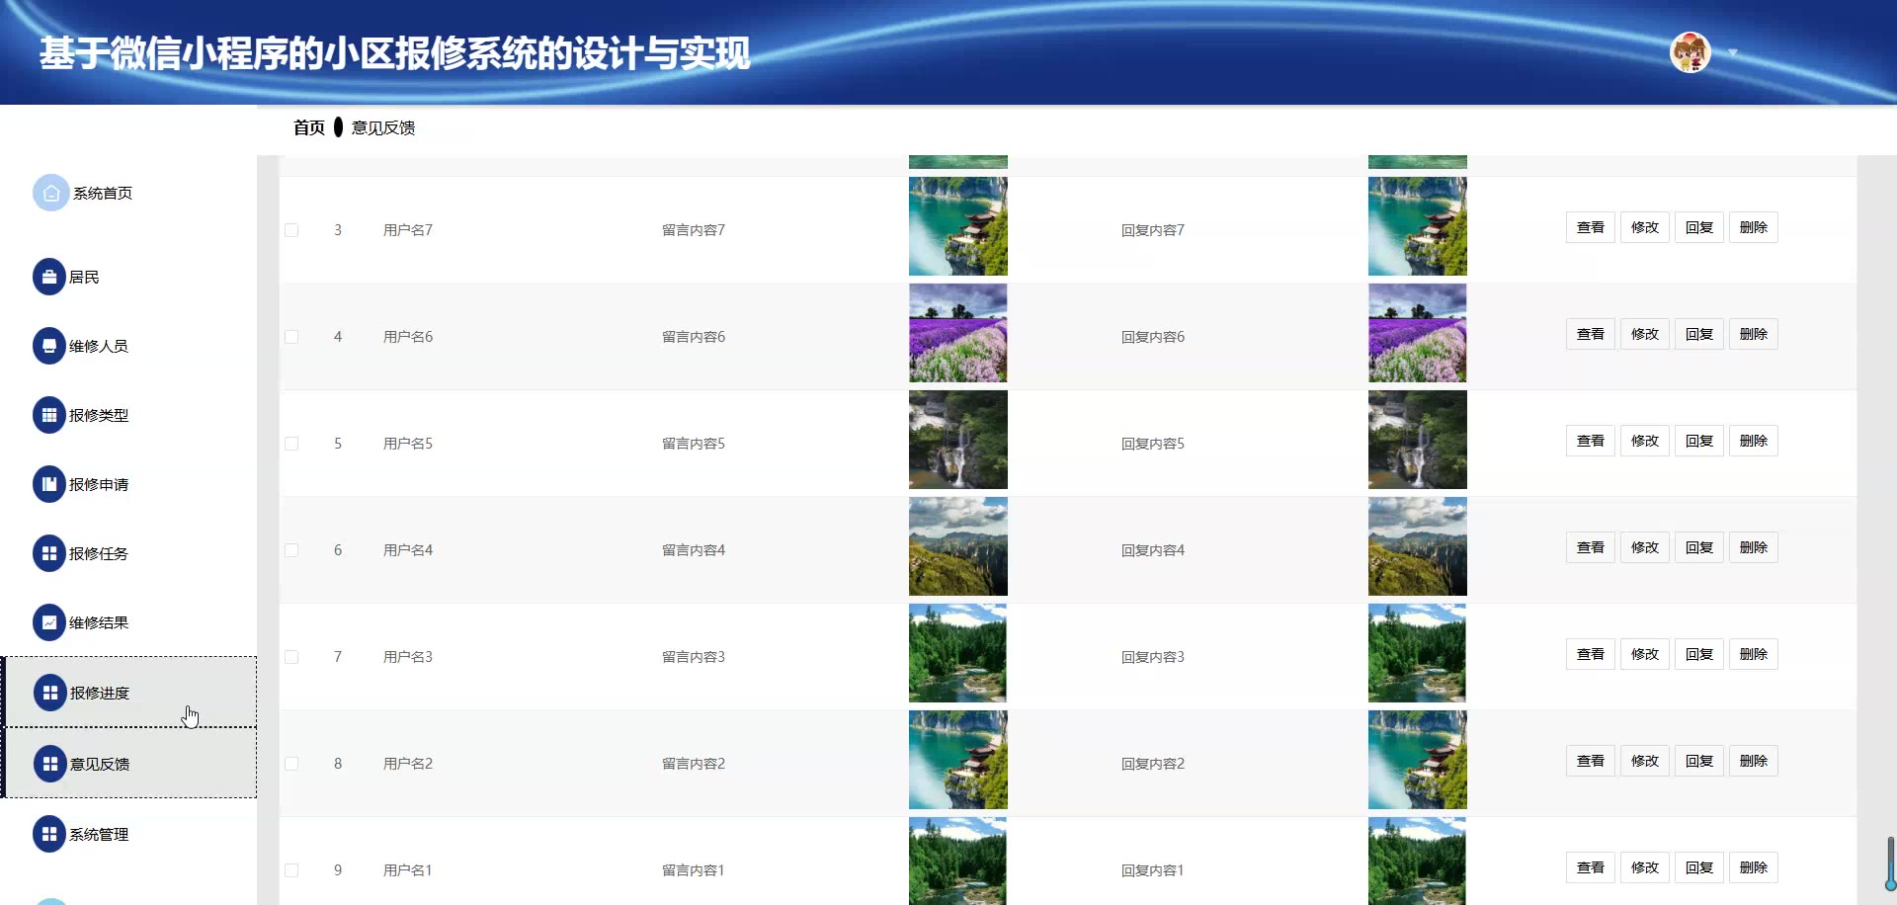Open the 居民 menu item

point(84,277)
